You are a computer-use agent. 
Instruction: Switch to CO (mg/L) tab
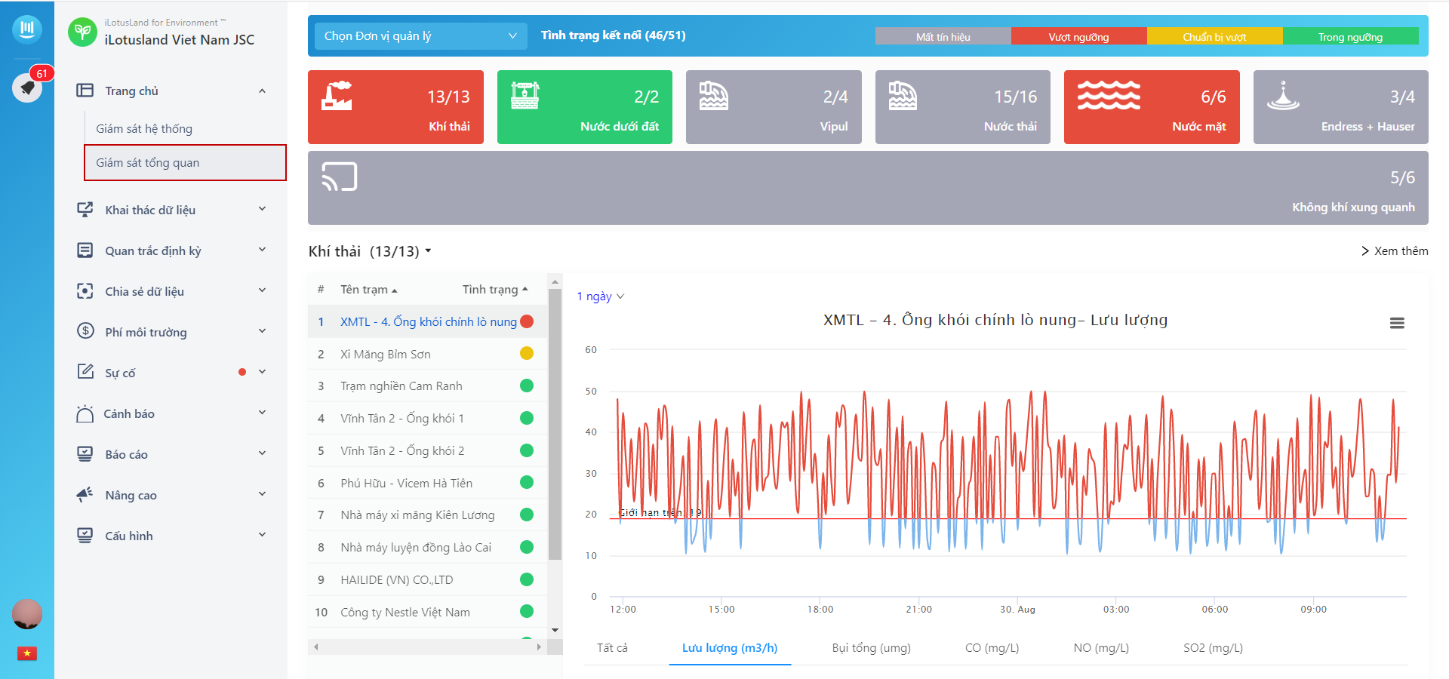[x=992, y=647]
